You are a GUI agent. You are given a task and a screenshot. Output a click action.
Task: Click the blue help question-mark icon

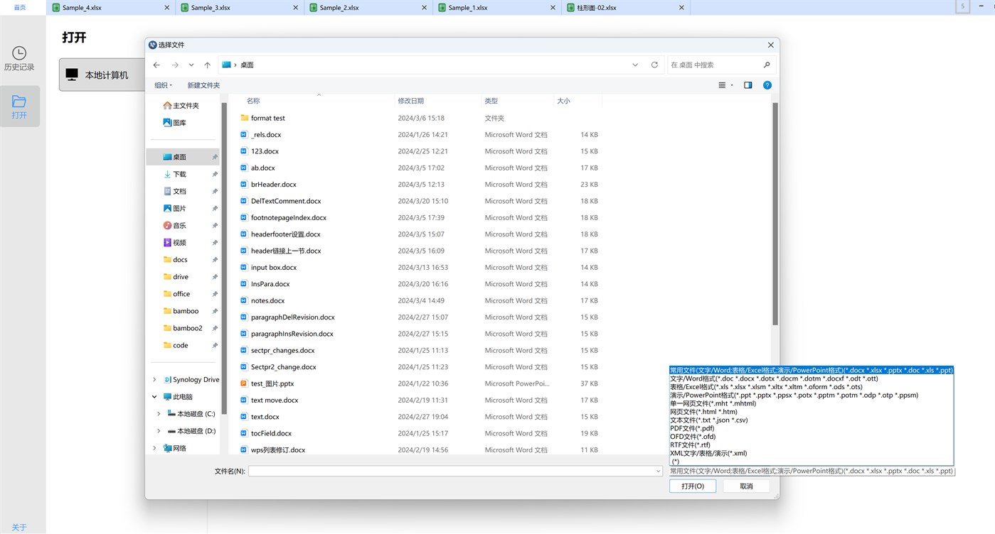[766, 85]
